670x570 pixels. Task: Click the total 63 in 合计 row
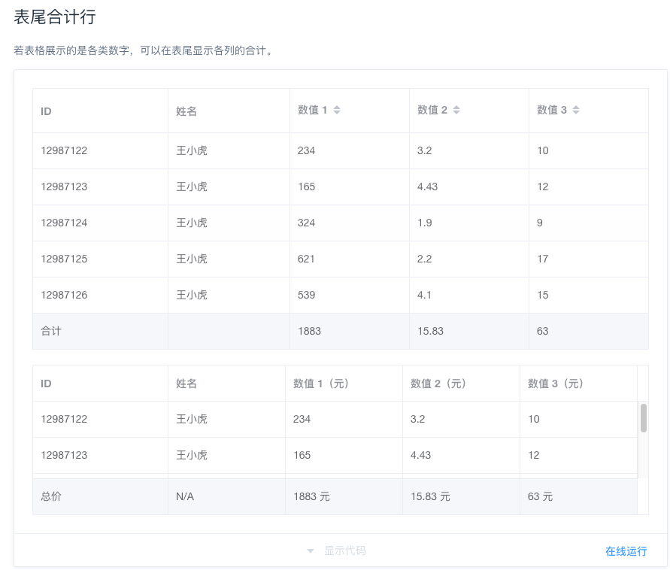tap(543, 331)
